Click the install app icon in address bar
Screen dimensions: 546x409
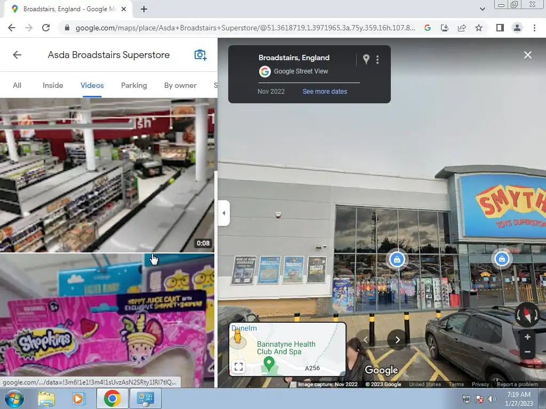pos(445,28)
